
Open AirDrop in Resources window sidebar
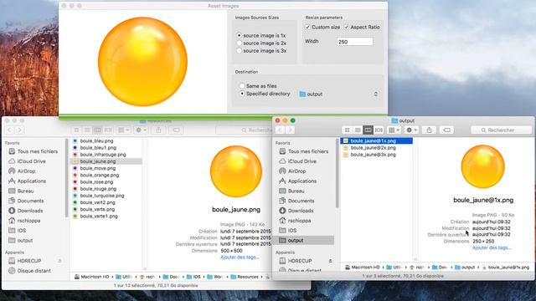click(22, 171)
